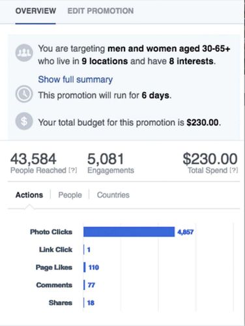Click the 4,857 Photo Clicks value
The width and height of the screenshot is (245, 326).
tap(185, 232)
